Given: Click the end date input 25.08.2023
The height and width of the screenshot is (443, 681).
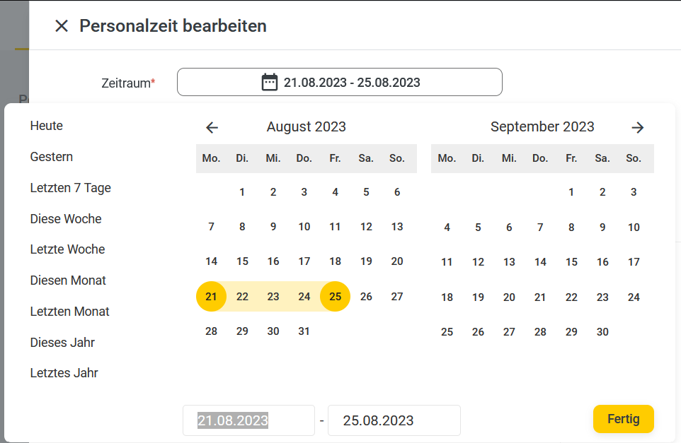Looking at the screenshot, I should pyautogui.click(x=394, y=420).
